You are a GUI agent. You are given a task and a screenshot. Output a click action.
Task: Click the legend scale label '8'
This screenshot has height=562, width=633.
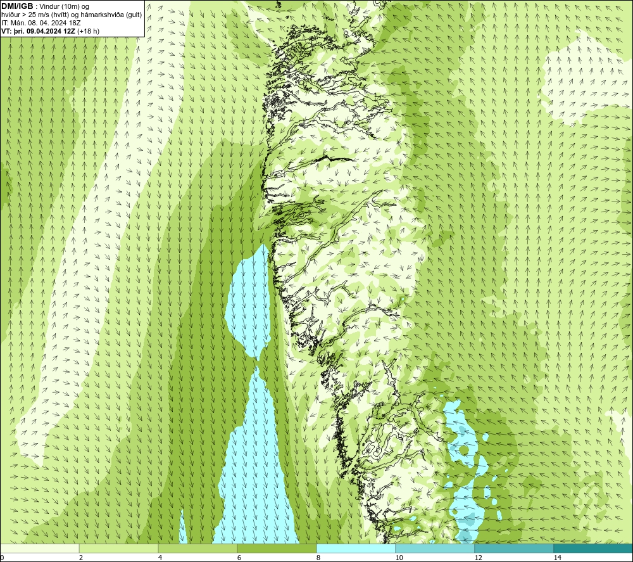point(318,558)
